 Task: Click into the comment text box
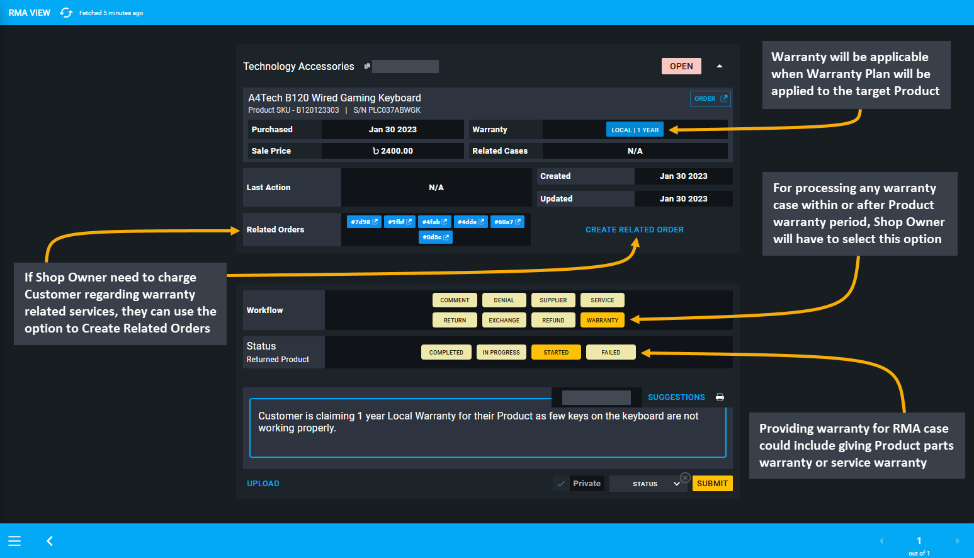487,428
